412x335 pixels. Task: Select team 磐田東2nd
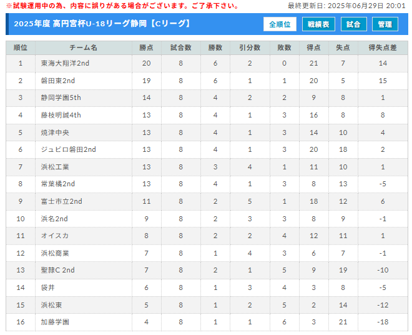click(x=58, y=81)
